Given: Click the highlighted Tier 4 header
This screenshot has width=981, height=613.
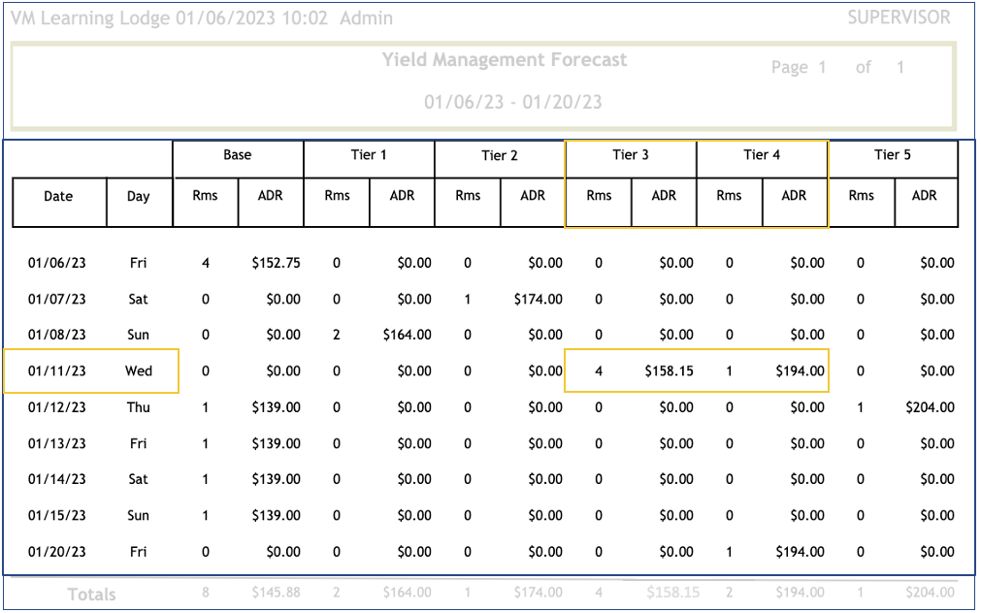Looking at the screenshot, I should click(762, 155).
